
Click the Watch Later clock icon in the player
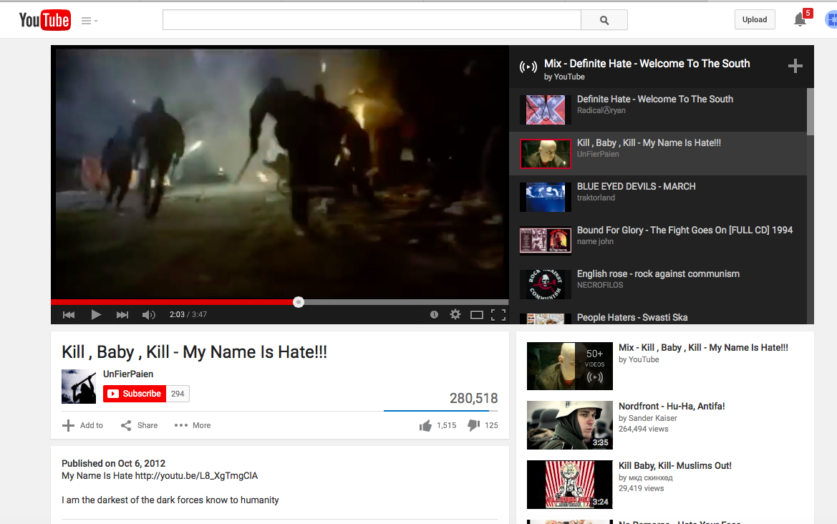tap(434, 314)
